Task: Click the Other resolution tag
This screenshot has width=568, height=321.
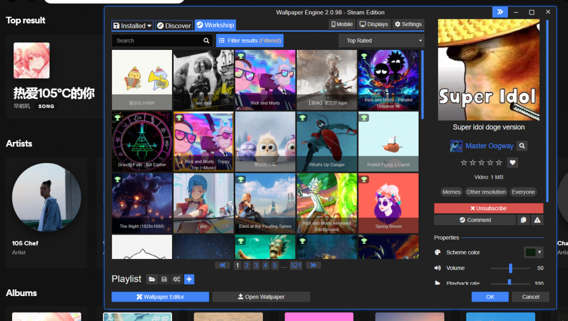Action: [486, 192]
